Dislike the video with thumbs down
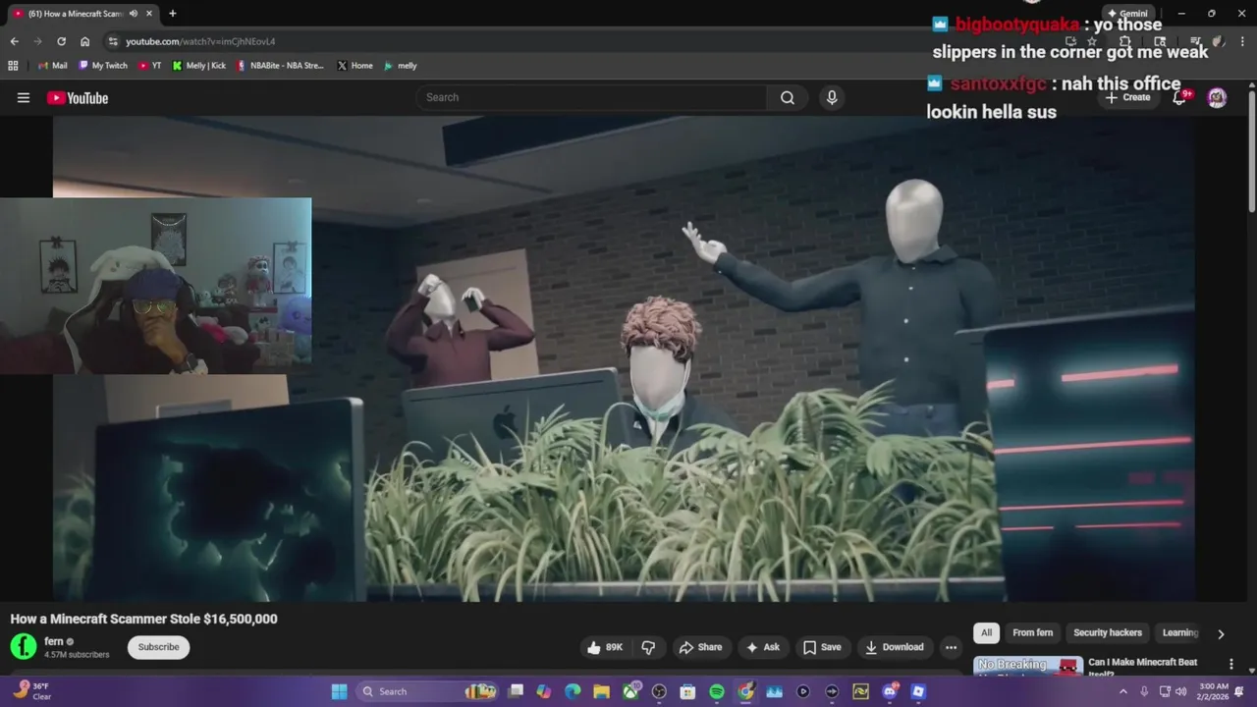The height and width of the screenshot is (707, 1257). 648,647
